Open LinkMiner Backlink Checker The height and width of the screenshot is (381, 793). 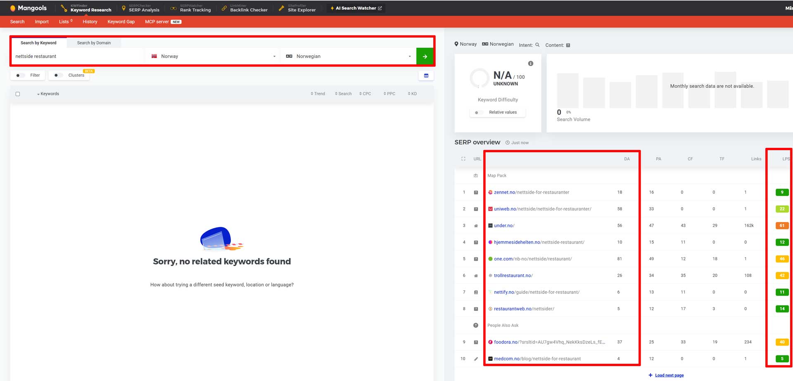coord(245,8)
